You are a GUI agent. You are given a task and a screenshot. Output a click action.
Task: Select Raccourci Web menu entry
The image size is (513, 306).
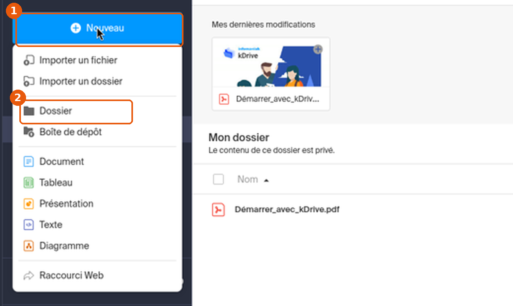97,275
